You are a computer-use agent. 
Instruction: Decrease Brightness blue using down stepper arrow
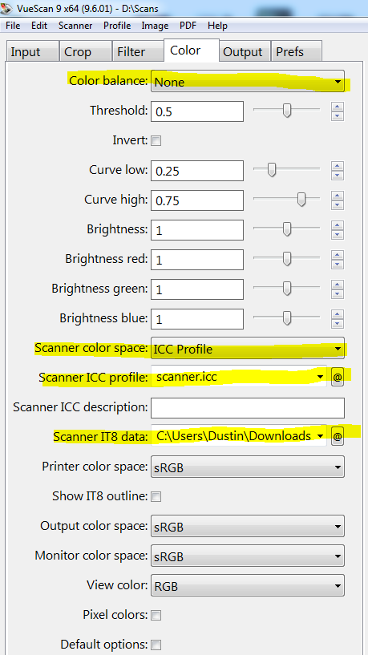click(x=338, y=324)
